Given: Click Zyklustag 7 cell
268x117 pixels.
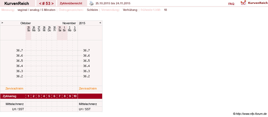Looking at the screenshot, I should click(60, 96).
